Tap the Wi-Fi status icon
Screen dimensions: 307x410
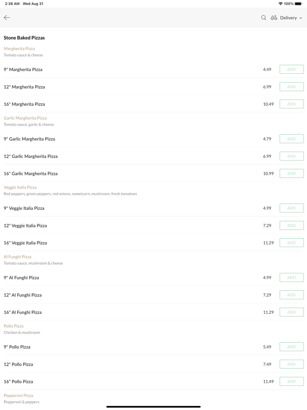280,4
